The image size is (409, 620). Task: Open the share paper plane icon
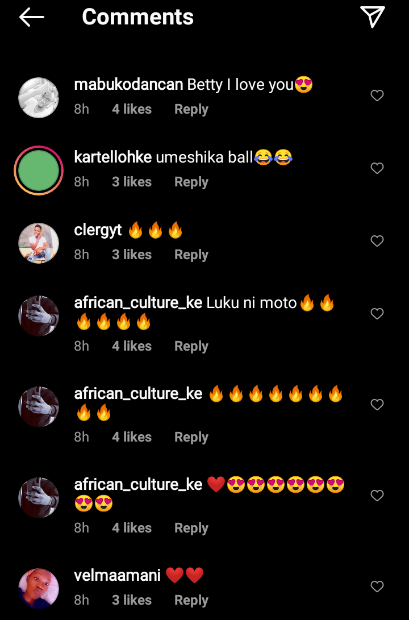coord(373,16)
